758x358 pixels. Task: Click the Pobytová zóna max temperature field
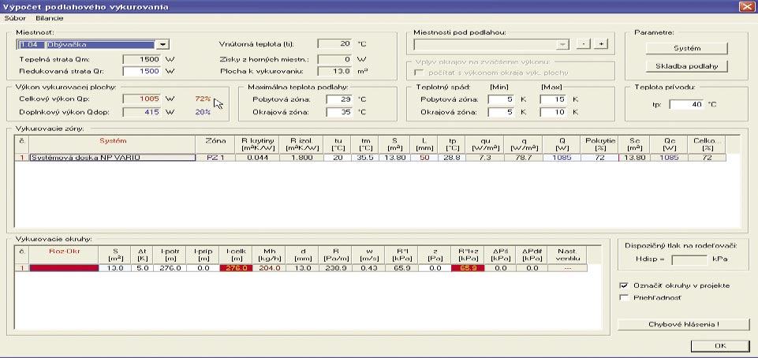coord(340,99)
